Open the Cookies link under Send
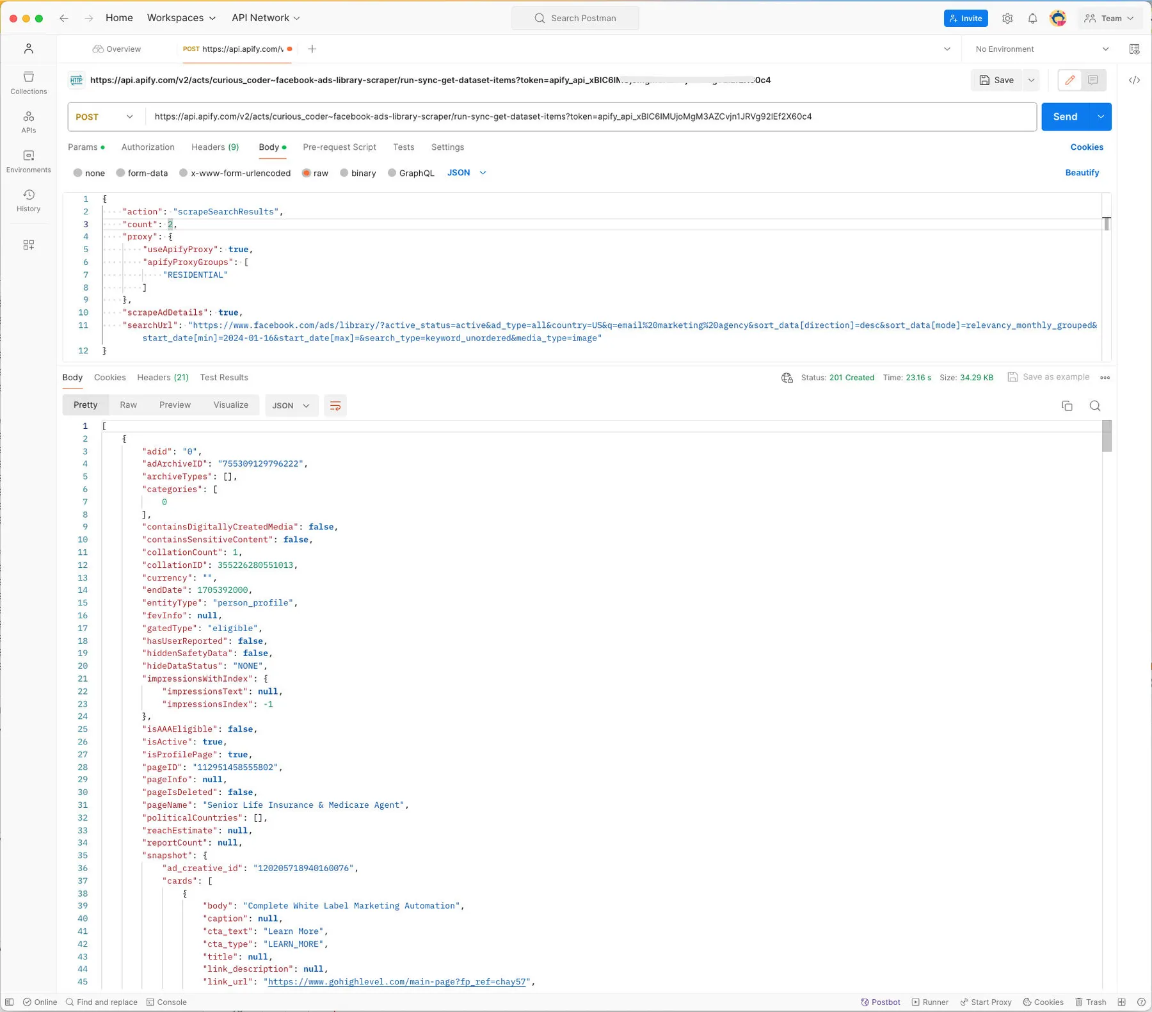Viewport: 1152px width, 1012px height. click(x=1087, y=147)
